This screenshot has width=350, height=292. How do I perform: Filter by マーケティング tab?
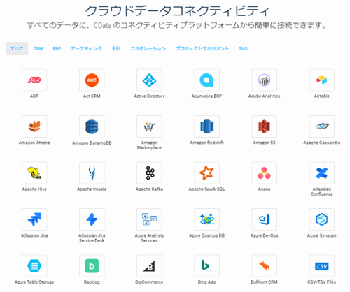click(x=86, y=48)
